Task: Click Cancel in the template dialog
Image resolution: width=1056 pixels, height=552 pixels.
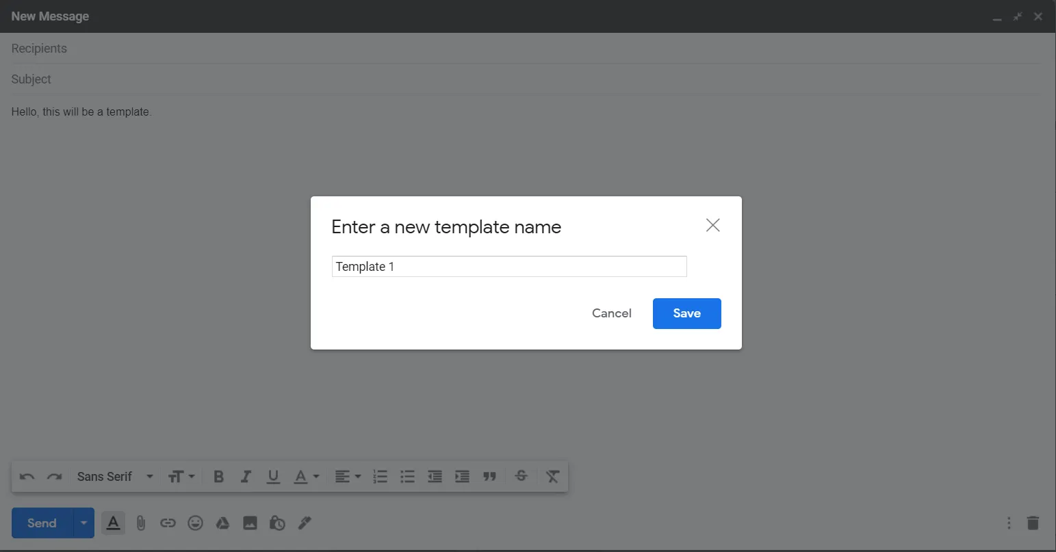Action: pos(611,313)
